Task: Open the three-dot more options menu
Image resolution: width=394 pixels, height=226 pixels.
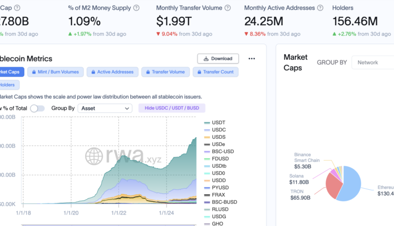Action: 252,59
